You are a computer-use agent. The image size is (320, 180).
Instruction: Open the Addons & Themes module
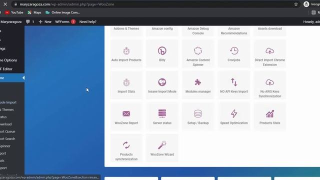click(126, 31)
